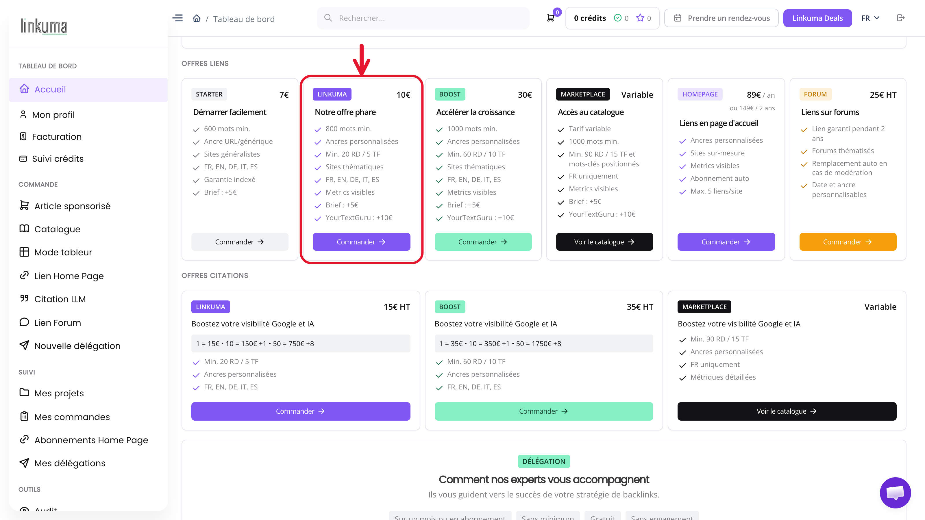The width and height of the screenshot is (925, 520).
Task: Click Commander on Linkuma 10€ offer
Action: click(361, 242)
